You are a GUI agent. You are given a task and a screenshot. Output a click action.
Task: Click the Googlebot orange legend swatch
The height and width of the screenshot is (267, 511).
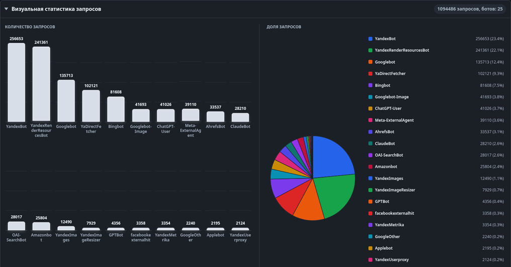click(x=370, y=62)
